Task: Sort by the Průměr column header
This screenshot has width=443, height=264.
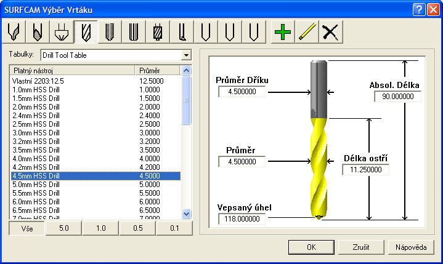Action: tap(157, 71)
